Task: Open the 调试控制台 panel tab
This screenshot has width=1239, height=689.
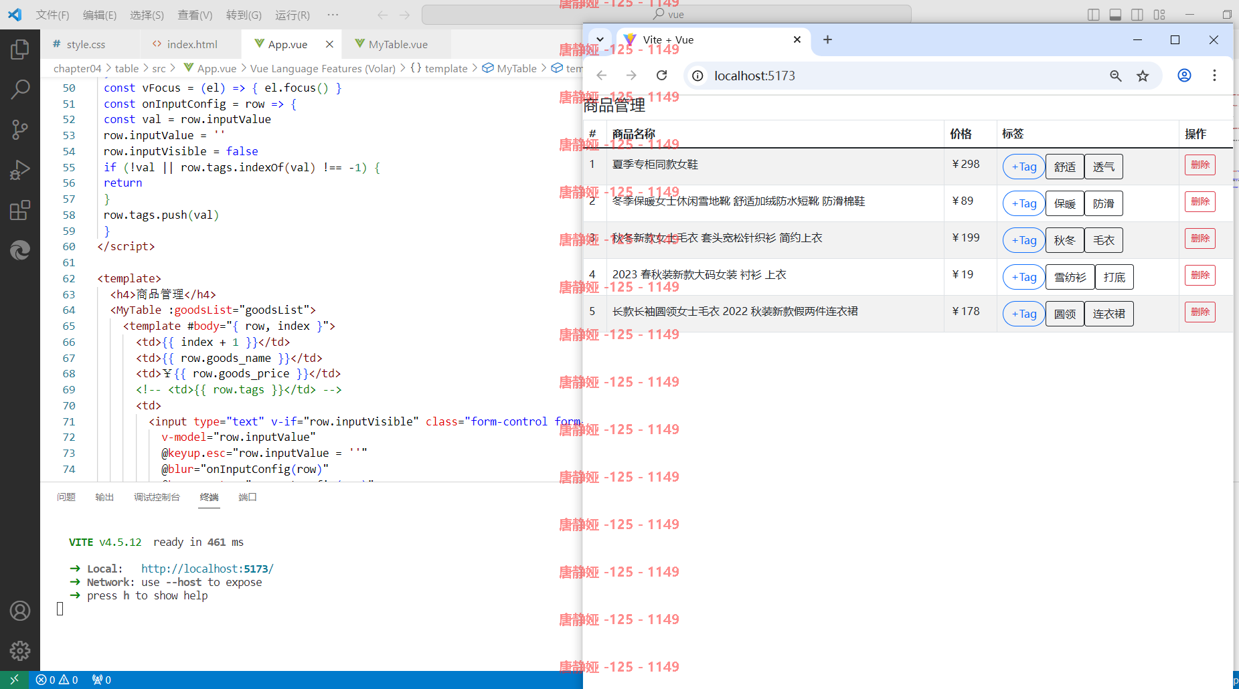Action: pos(157,497)
